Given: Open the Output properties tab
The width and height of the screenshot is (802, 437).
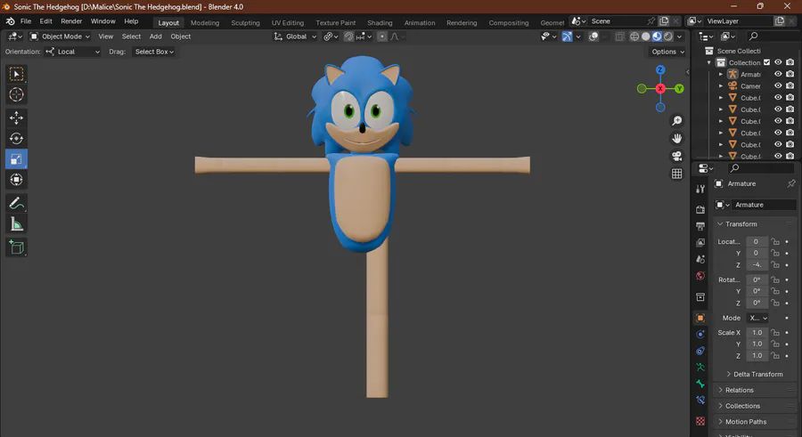Looking at the screenshot, I should [x=700, y=226].
